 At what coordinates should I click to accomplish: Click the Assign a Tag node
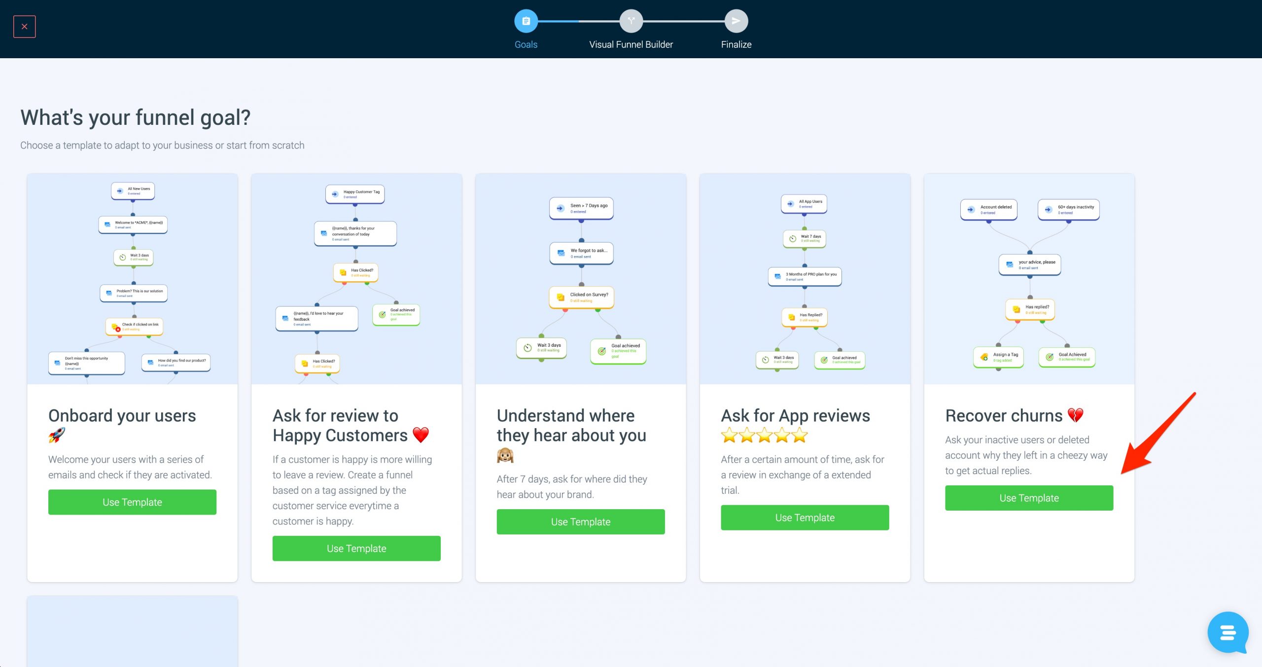point(999,357)
